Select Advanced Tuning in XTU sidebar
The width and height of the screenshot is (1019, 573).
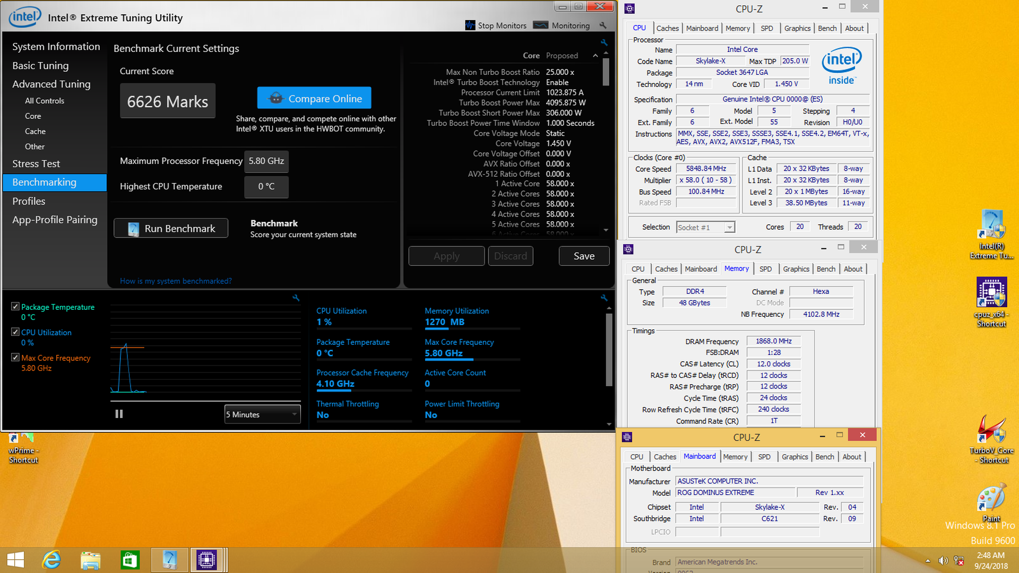[51, 84]
